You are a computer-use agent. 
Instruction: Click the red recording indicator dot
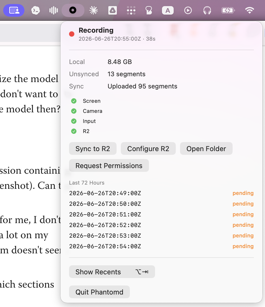(x=72, y=34)
